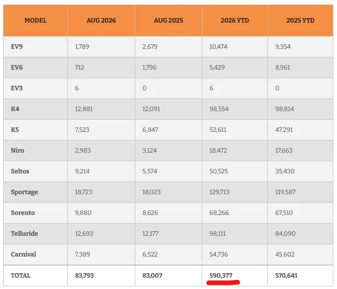This screenshot has height=289, width=337.
Task: Click the 2025 YTD column header
Action: point(300,20)
